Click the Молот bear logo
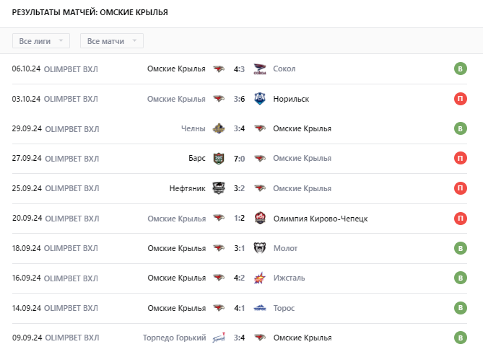Viewport: 483px width, 352px height. click(260, 248)
